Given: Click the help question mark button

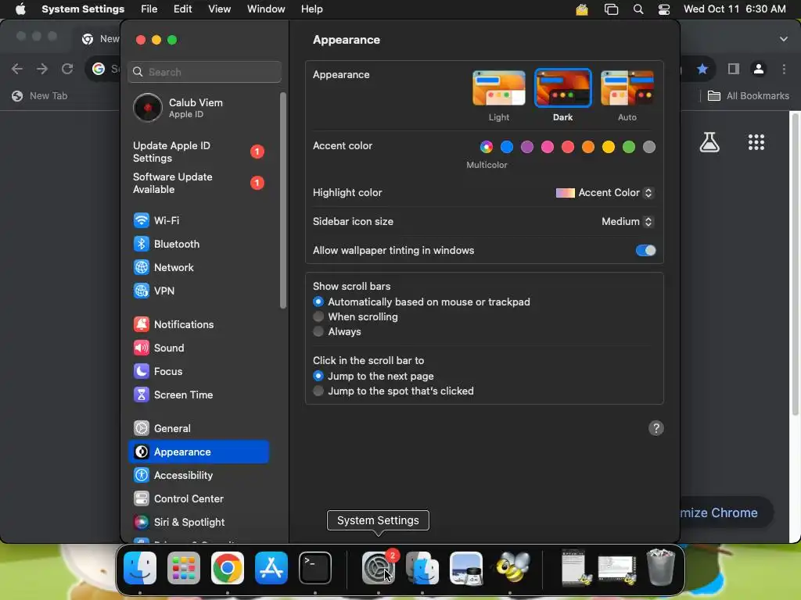Looking at the screenshot, I should coord(656,428).
